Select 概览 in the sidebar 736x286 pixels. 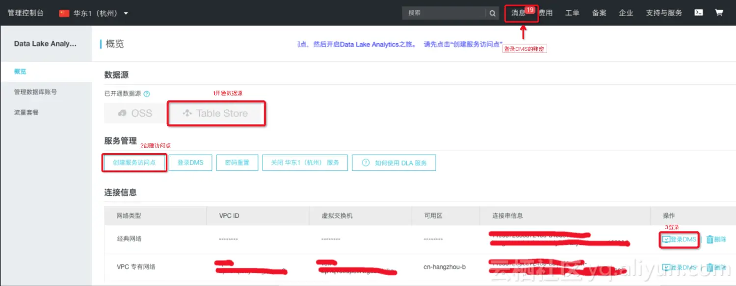pyautogui.click(x=46, y=71)
